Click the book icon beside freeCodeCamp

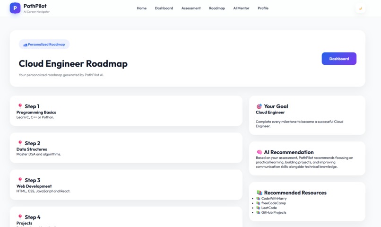258,203
